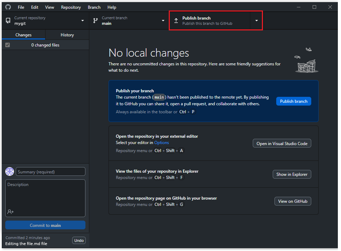The image size is (341, 251).
Task: Click Open in Visual Studio Code
Action: [282, 143]
